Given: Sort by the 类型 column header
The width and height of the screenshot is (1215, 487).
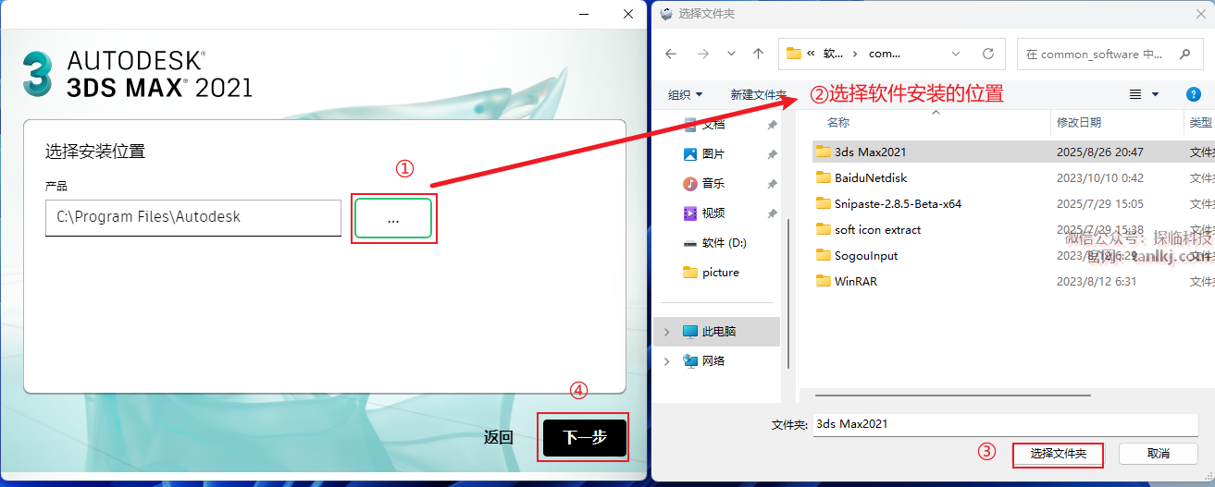Looking at the screenshot, I should click(x=1200, y=122).
